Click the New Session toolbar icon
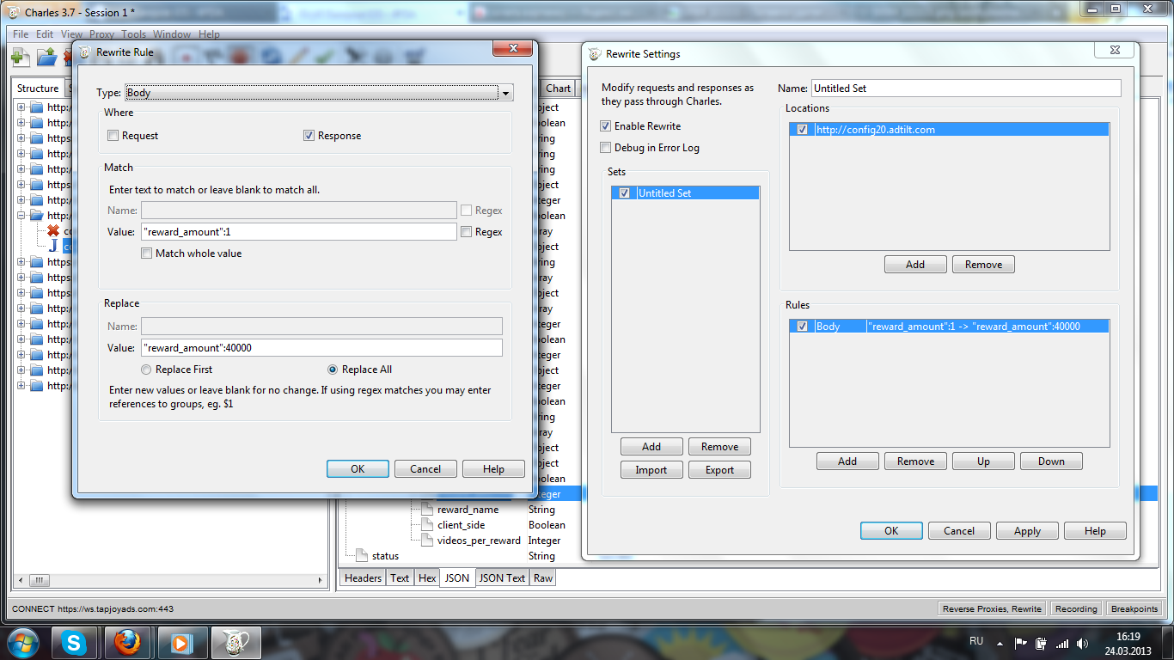Image resolution: width=1174 pixels, height=660 pixels. tap(21, 58)
